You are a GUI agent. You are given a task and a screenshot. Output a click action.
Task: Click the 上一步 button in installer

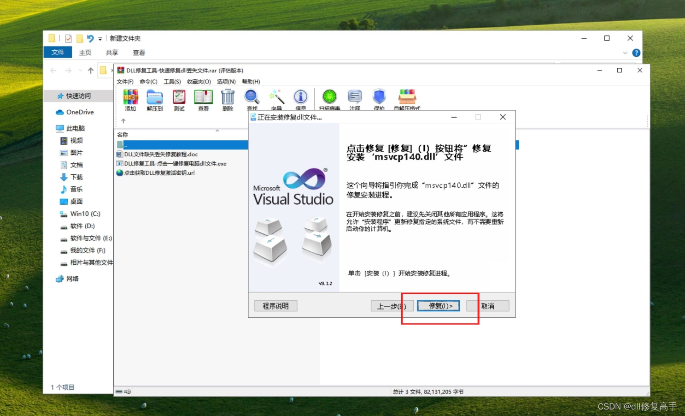tap(392, 306)
